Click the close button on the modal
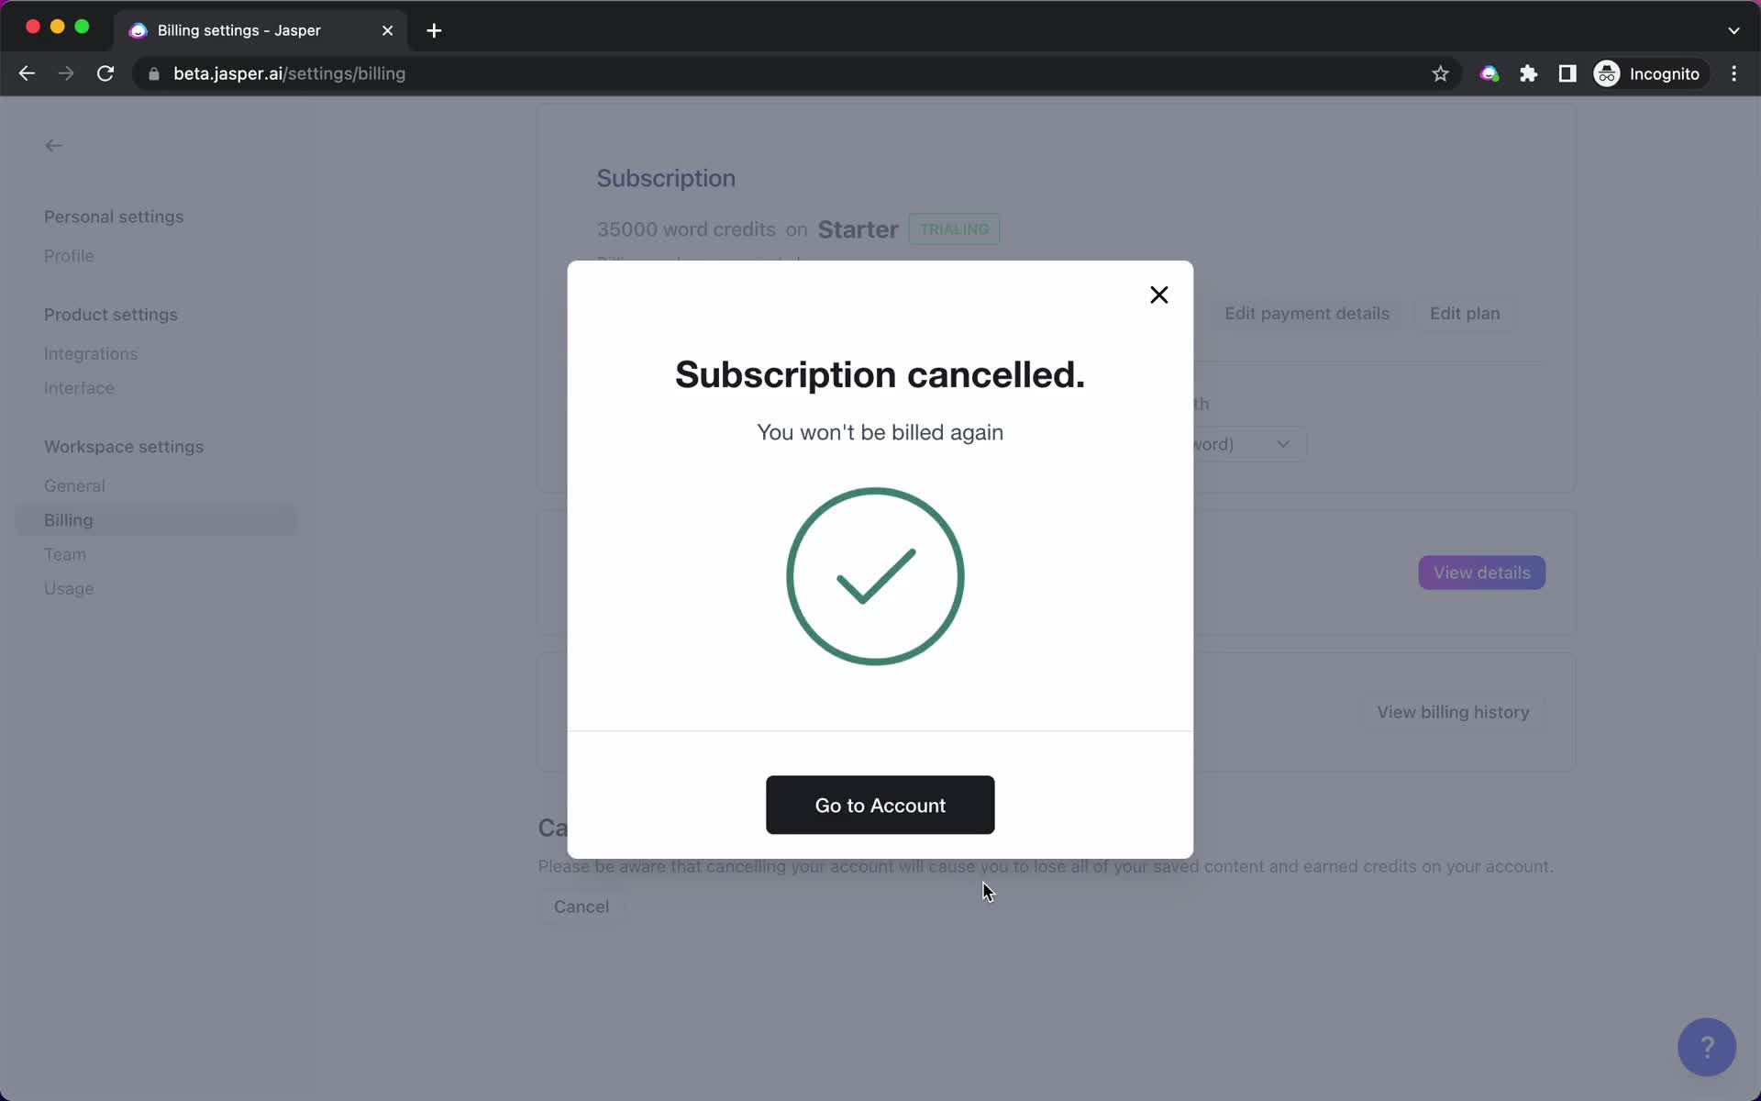The height and width of the screenshot is (1101, 1761). [x=1157, y=295]
